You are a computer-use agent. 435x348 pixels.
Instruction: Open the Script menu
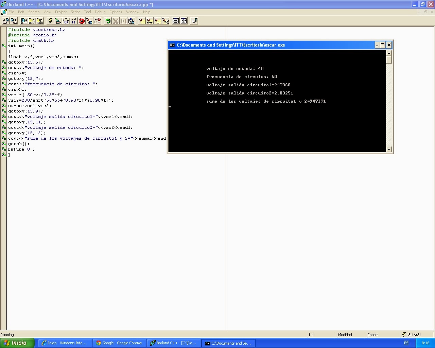click(x=75, y=12)
